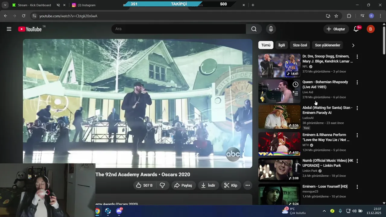Open Numb Official Music Video thumbnail
This screenshot has height=217, width=386.
[x=279, y=170]
